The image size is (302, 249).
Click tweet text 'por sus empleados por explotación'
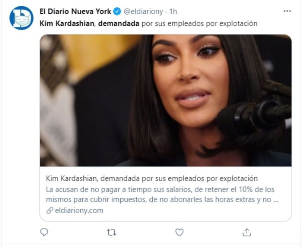coord(199,23)
